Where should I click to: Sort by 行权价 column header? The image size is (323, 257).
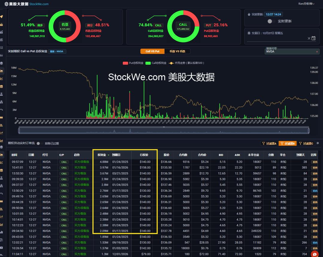[x=144, y=155]
